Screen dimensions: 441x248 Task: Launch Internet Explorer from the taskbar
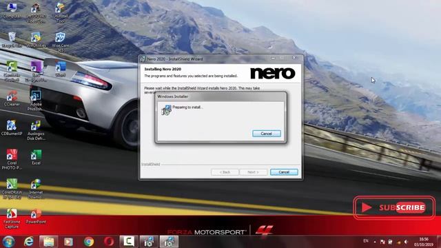pos(28,242)
